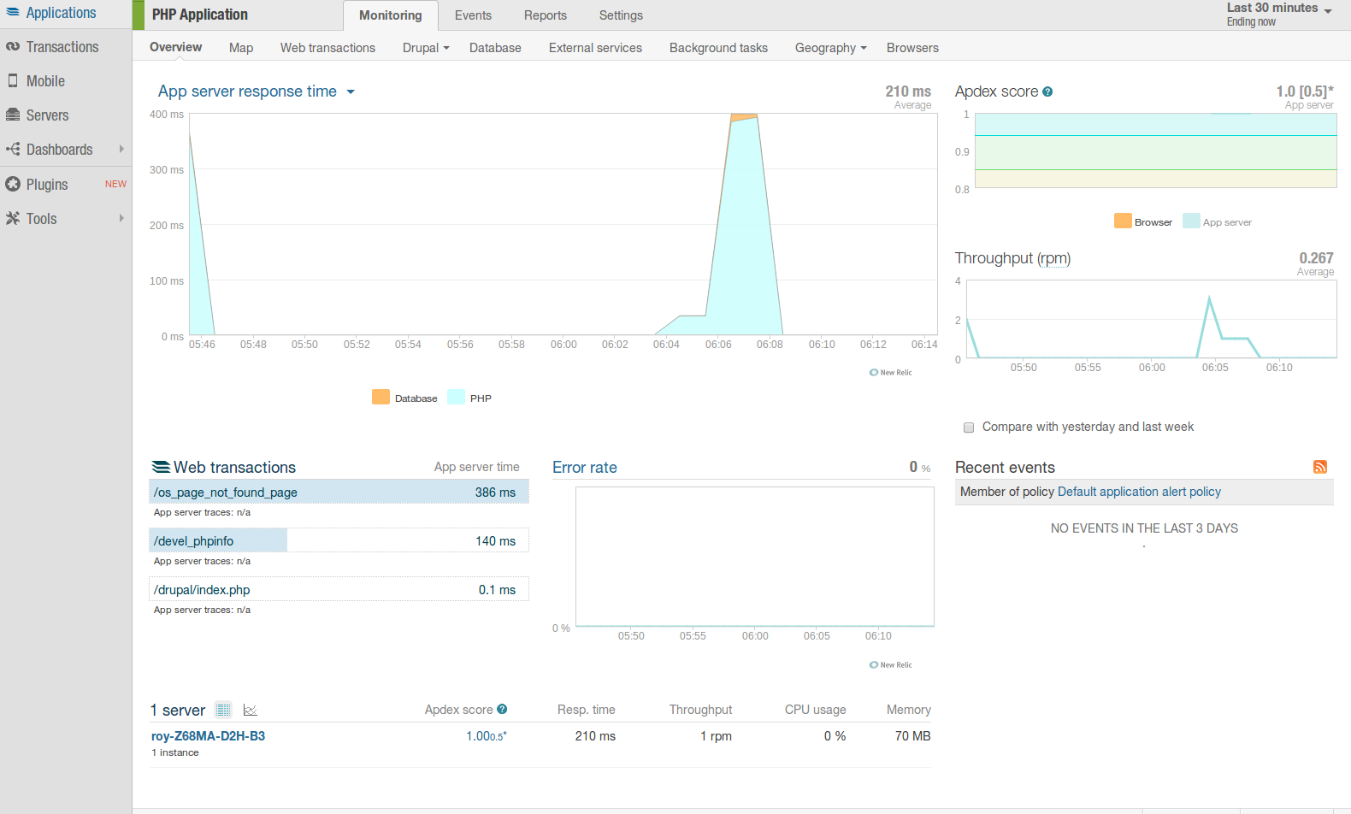Click the Mobile phone icon in sidebar
The width and height of the screenshot is (1351, 814).
(13, 80)
